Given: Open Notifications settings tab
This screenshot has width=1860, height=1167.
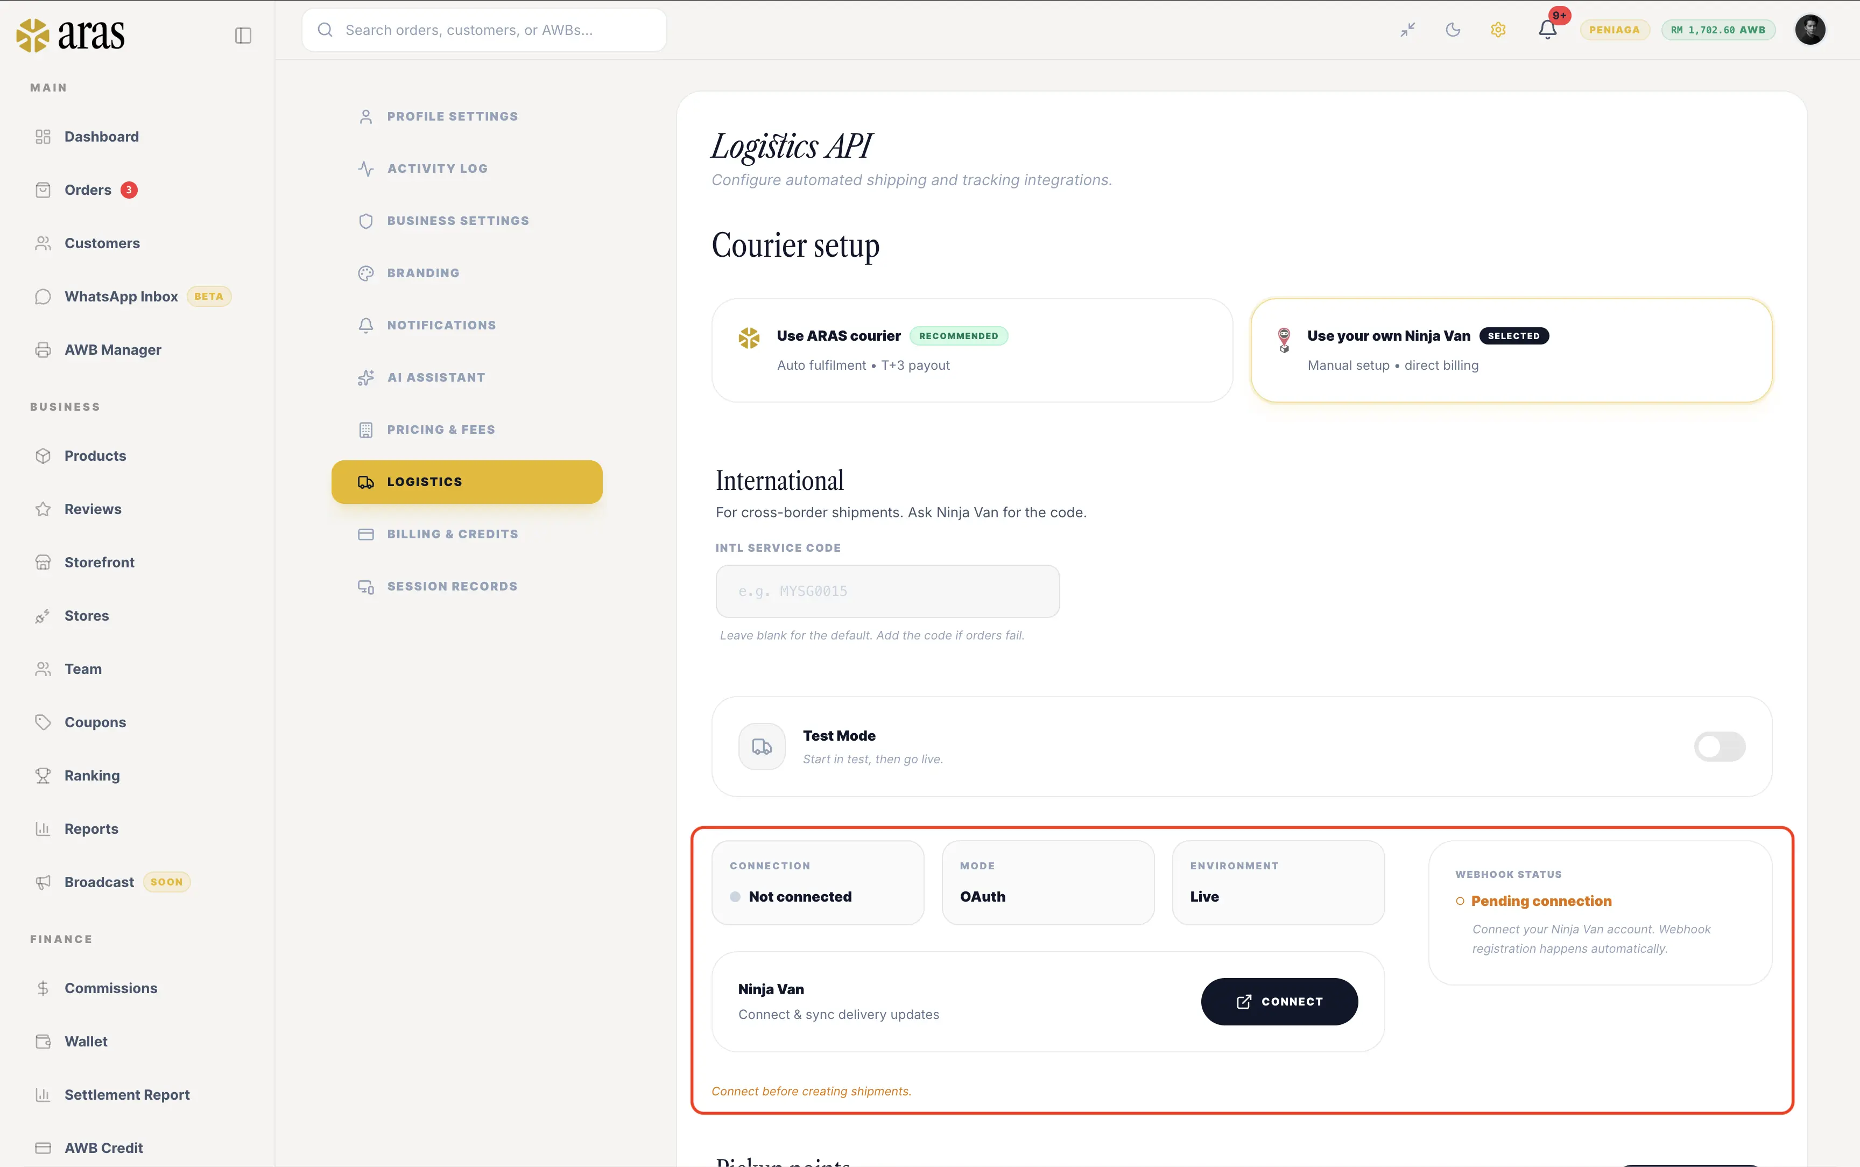Looking at the screenshot, I should coord(467,326).
